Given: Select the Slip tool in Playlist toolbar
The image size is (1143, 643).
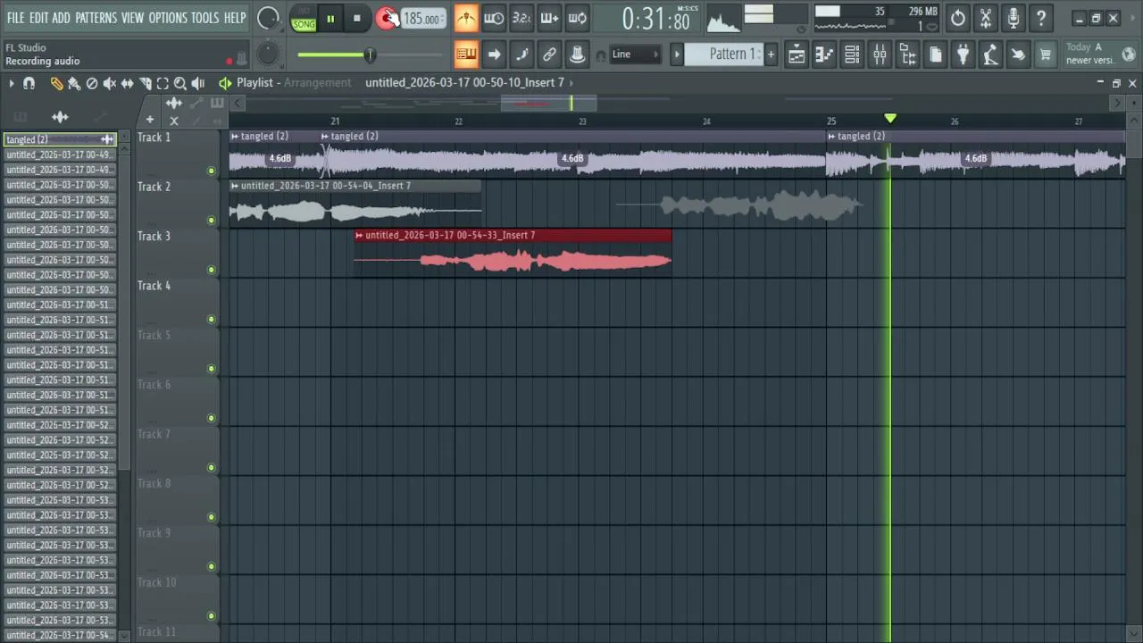Looking at the screenshot, I should tap(128, 83).
